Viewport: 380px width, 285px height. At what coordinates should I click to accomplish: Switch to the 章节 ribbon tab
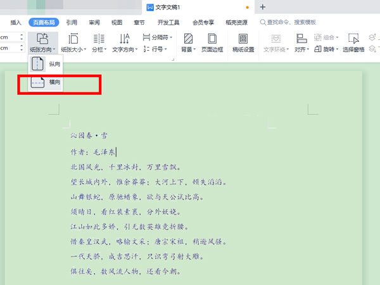pos(139,23)
